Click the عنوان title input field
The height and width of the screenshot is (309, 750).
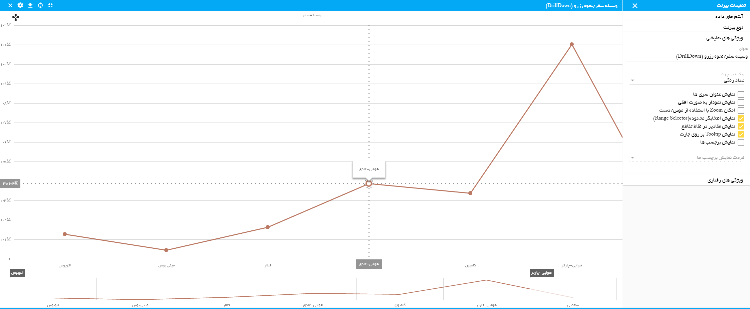point(687,56)
